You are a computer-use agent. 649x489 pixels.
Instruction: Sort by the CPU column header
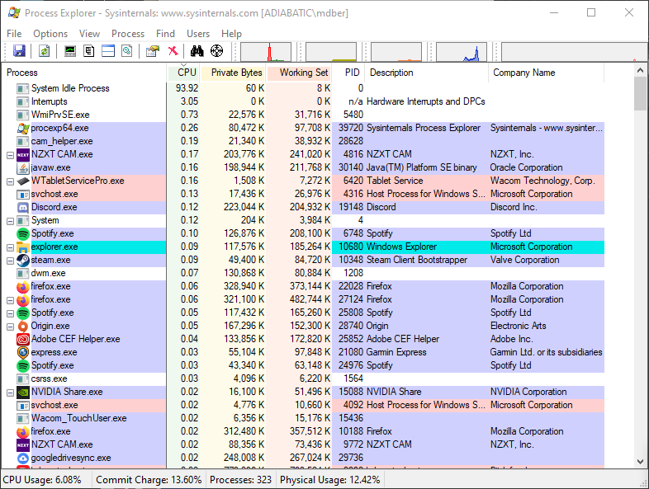coord(183,73)
